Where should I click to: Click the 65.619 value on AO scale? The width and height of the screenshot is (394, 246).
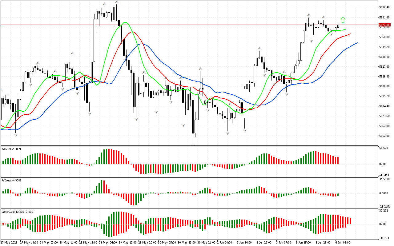pos(384,148)
